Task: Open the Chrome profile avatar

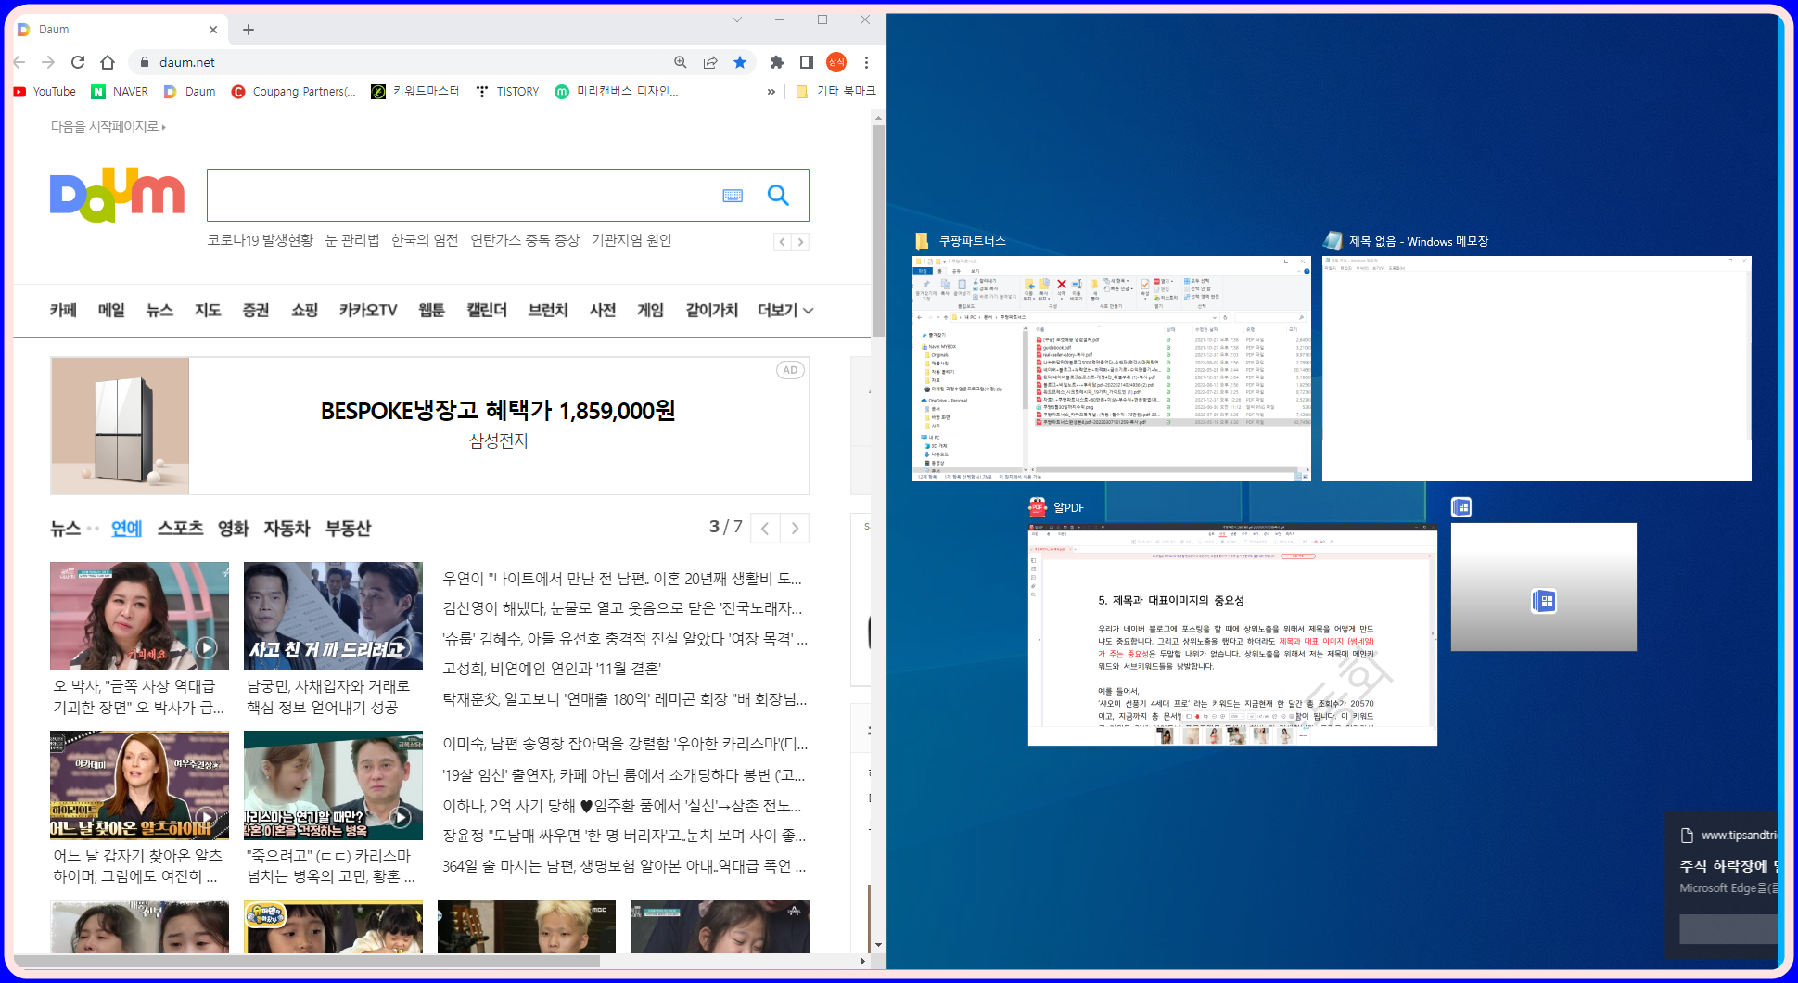Action: coord(836,62)
